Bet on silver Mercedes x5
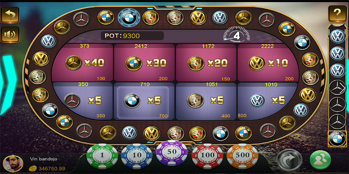The width and height of the screenshot is (349, 174). (x=83, y=101)
